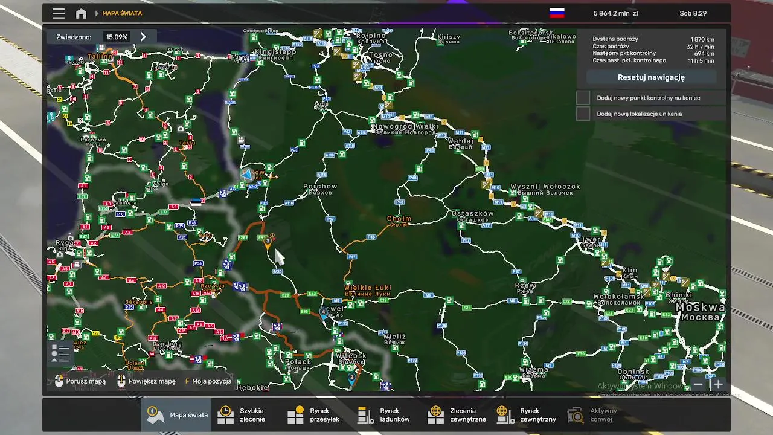Open Aktywny konwój tab
Viewport: 773px width, 435px height.
pyautogui.click(x=597, y=415)
